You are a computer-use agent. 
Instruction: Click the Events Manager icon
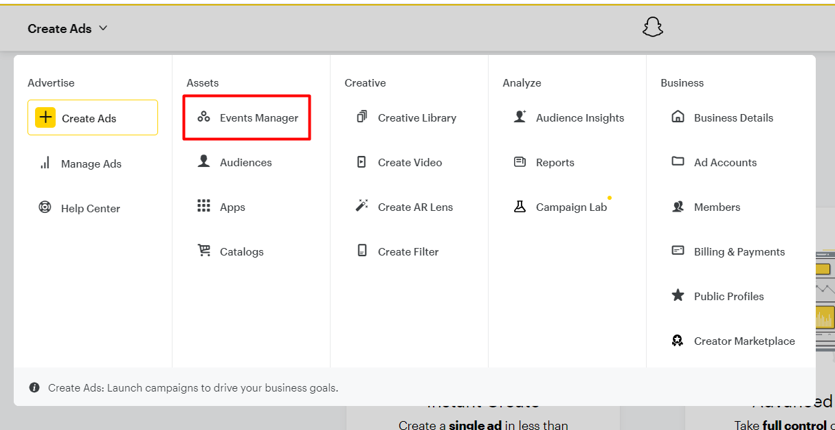203,117
